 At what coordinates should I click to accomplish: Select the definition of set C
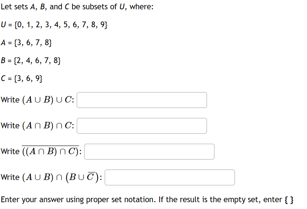22,79
